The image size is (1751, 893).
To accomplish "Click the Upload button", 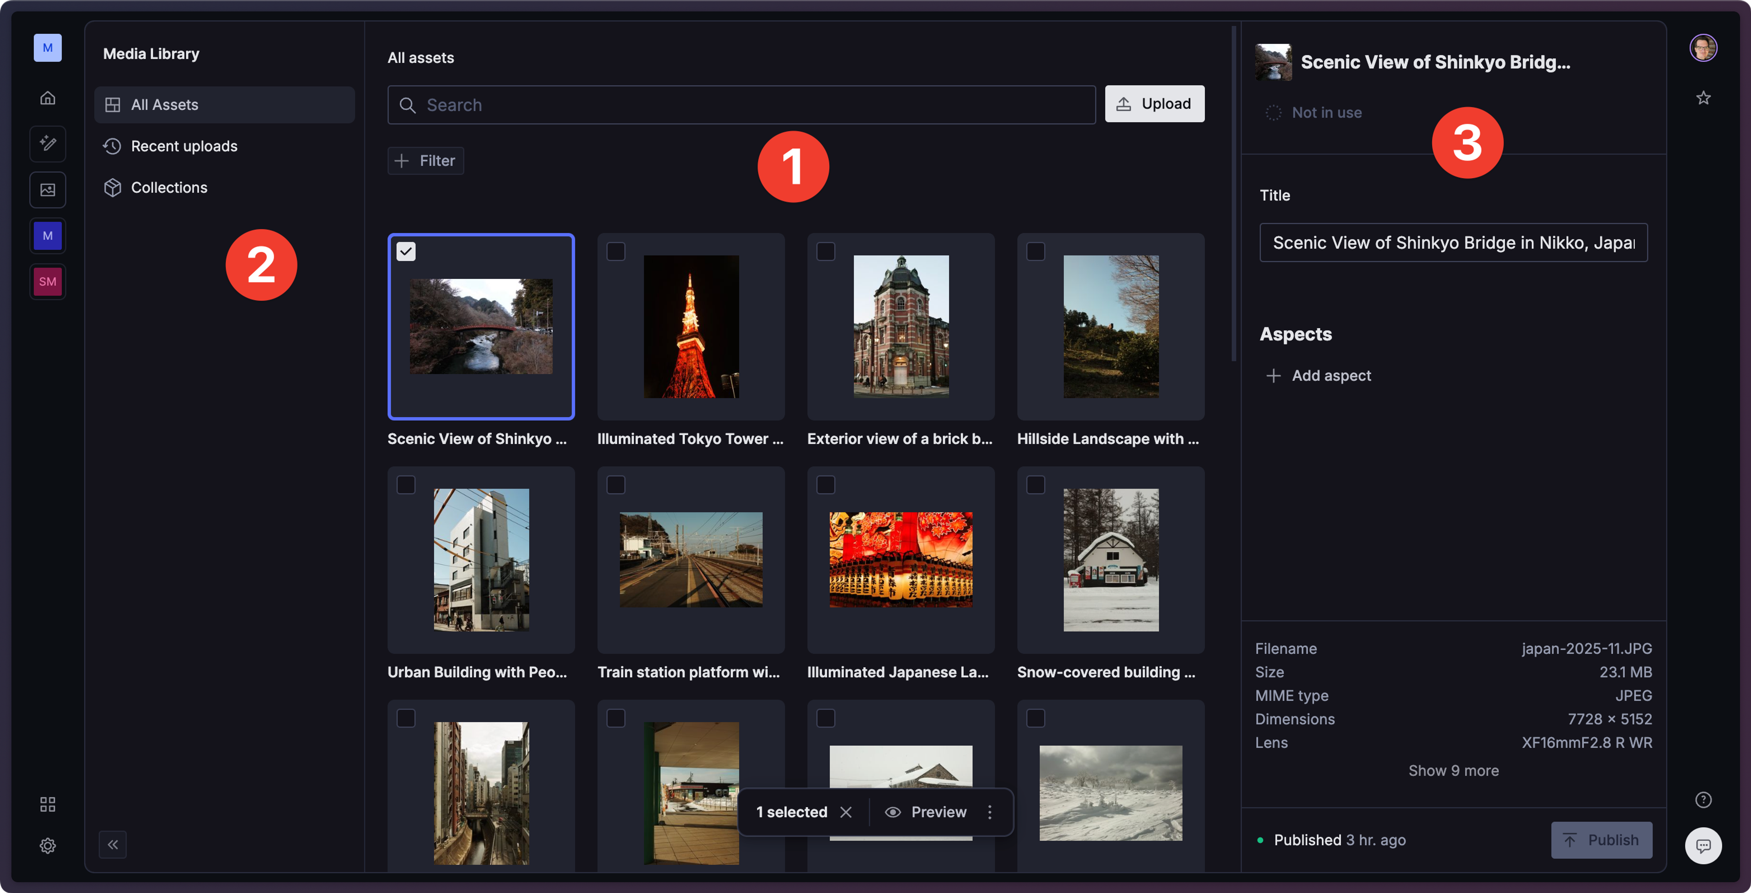I will click(x=1154, y=104).
